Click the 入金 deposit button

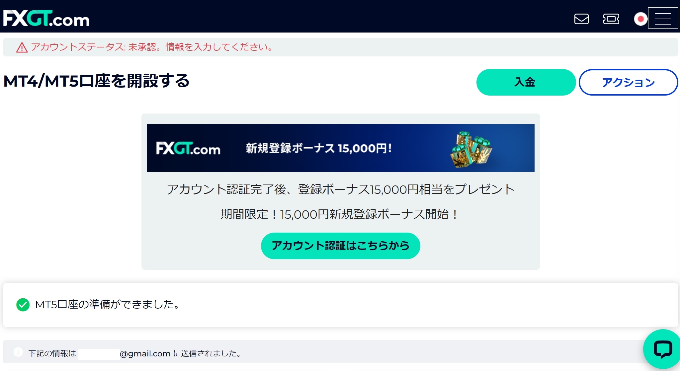tap(526, 82)
